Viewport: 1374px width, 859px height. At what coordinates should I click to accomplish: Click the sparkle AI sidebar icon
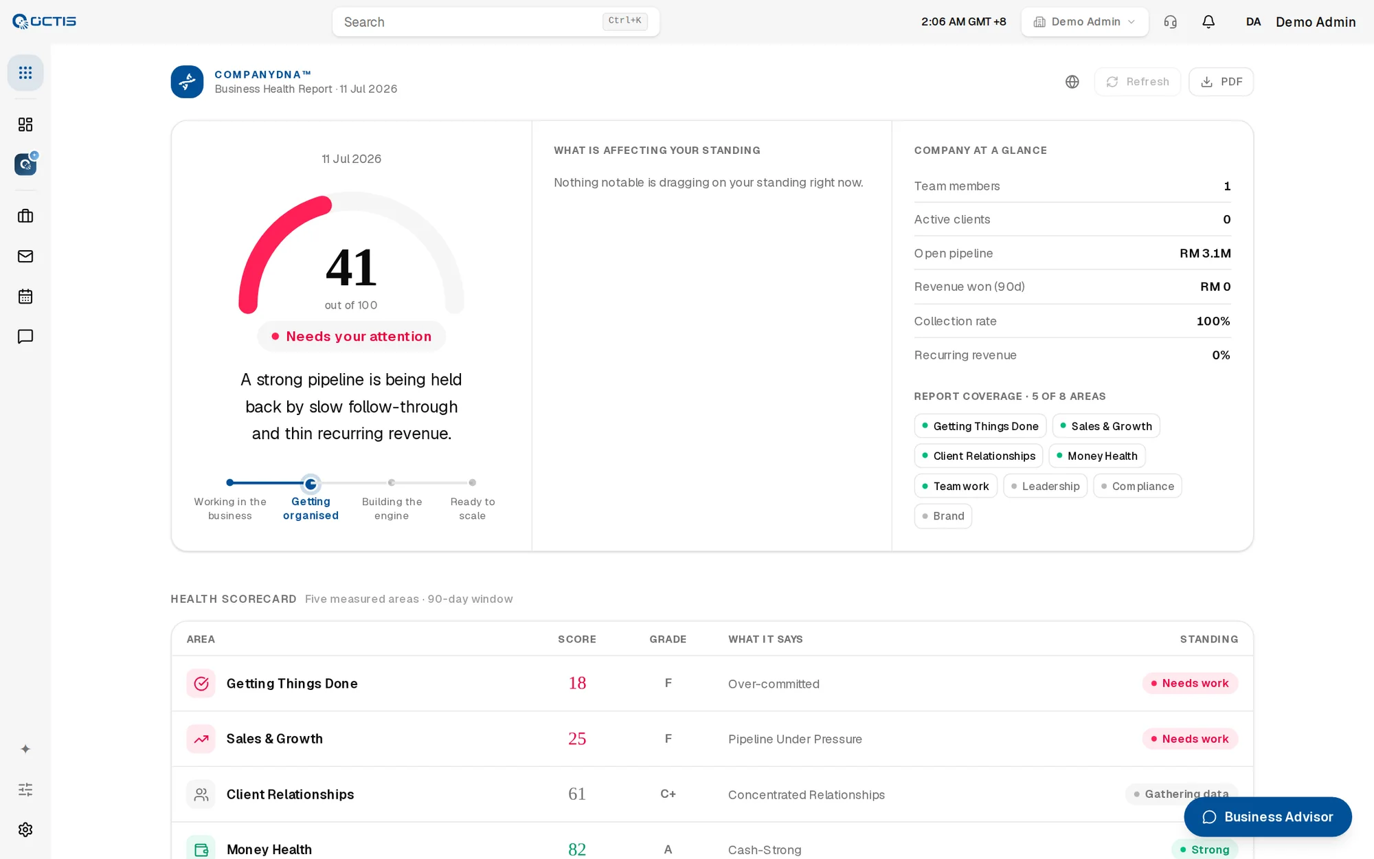coord(25,749)
